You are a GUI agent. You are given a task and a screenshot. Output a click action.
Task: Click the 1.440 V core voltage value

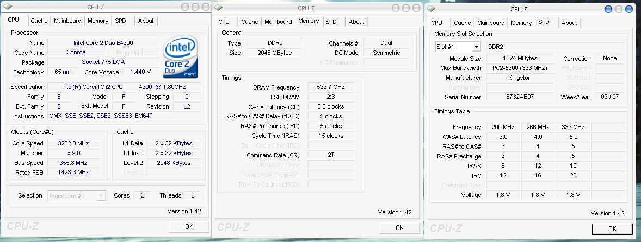click(x=140, y=72)
